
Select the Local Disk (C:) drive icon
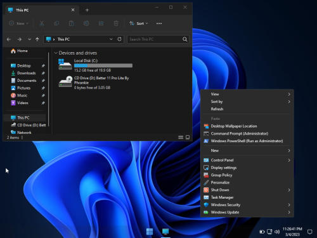click(x=65, y=64)
